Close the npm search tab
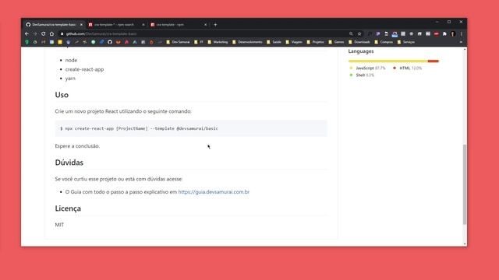The width and height of the screenshot is (499, 280). [143, 24]
